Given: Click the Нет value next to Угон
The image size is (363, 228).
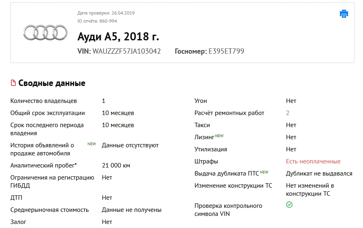Looking at the screenshot, I should tap(291, 101).
